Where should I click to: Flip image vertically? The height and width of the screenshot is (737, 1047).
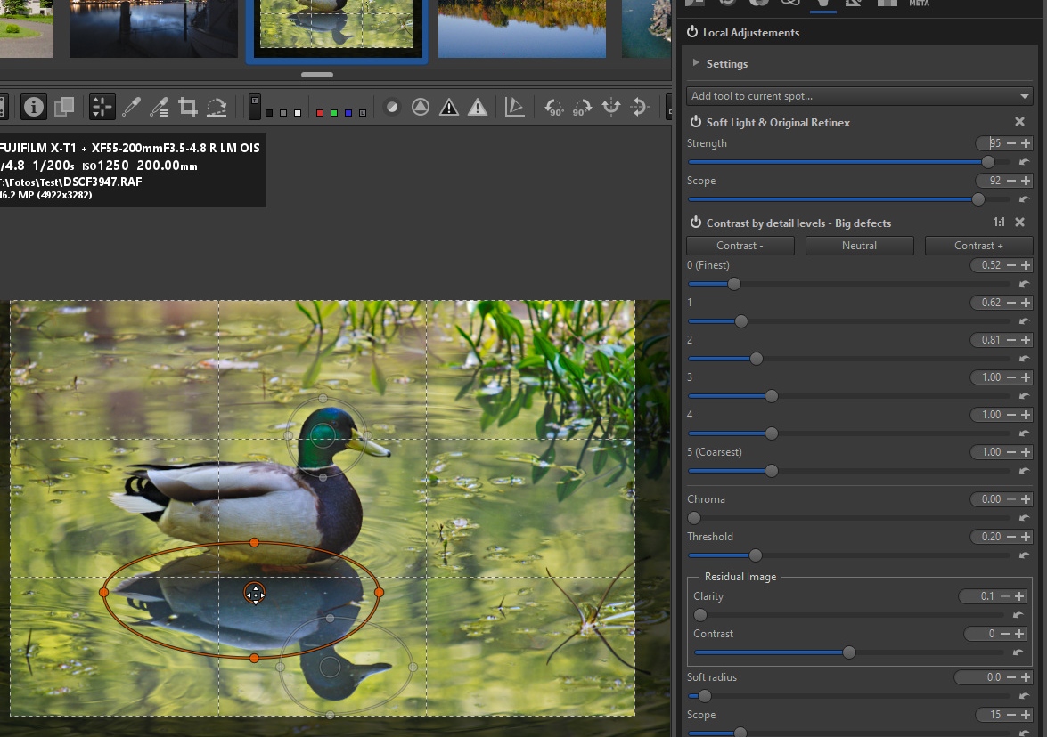[639, 107]
